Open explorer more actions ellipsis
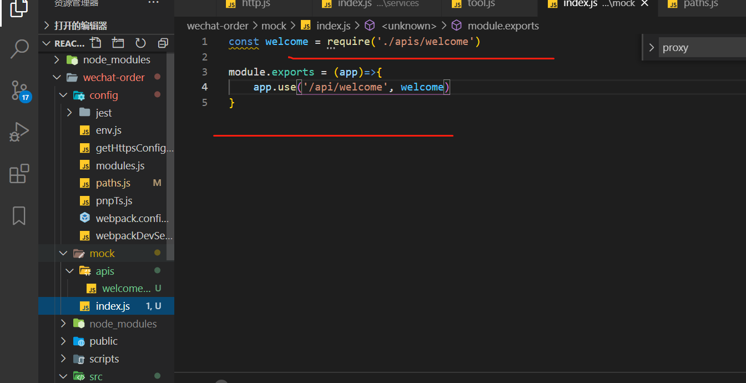Viewport: 746px width, 383px height. point(153,3)
